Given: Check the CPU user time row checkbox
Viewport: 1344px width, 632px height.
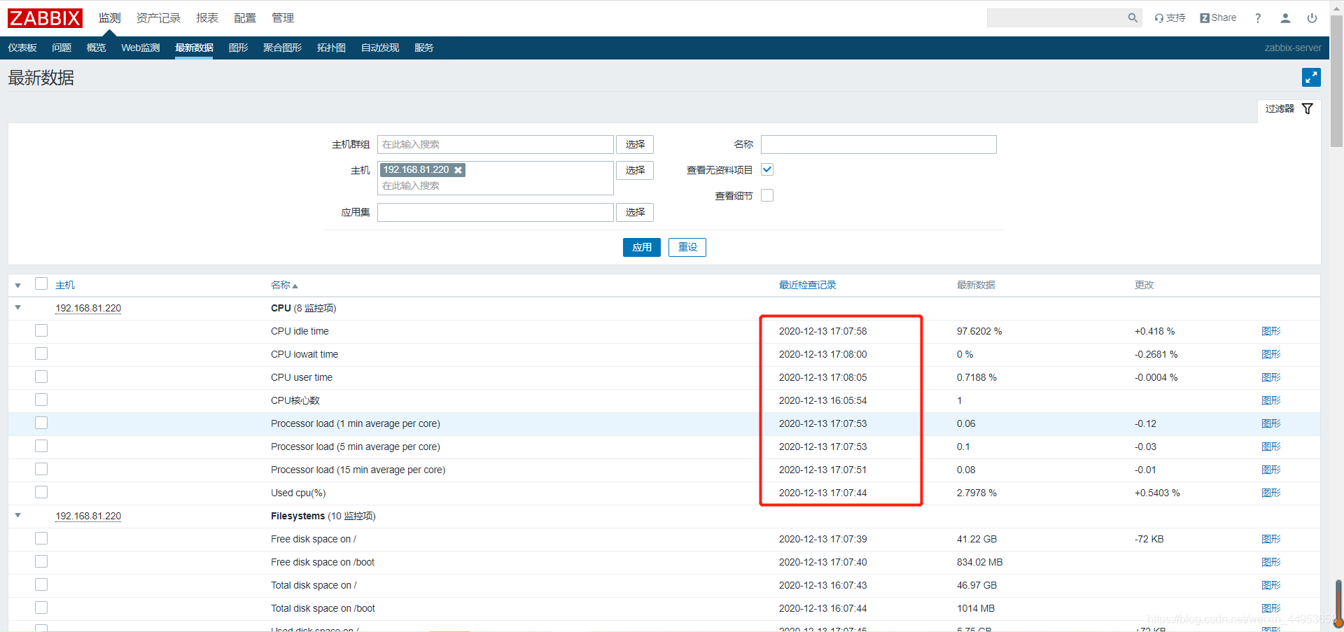Looking at the screenshot, I should tap(41, 377).
